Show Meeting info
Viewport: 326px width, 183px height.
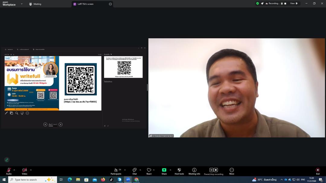pyautogui.click(x=194, y=170)
